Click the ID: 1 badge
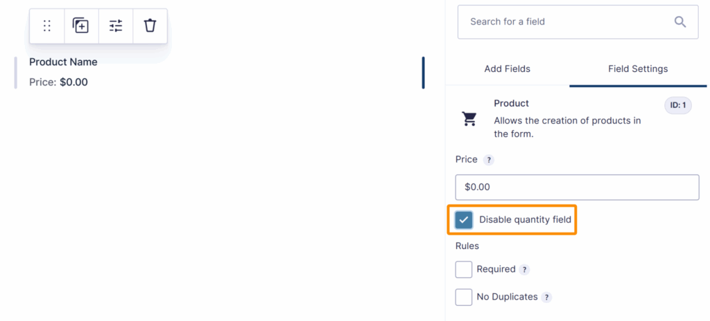 677,106
